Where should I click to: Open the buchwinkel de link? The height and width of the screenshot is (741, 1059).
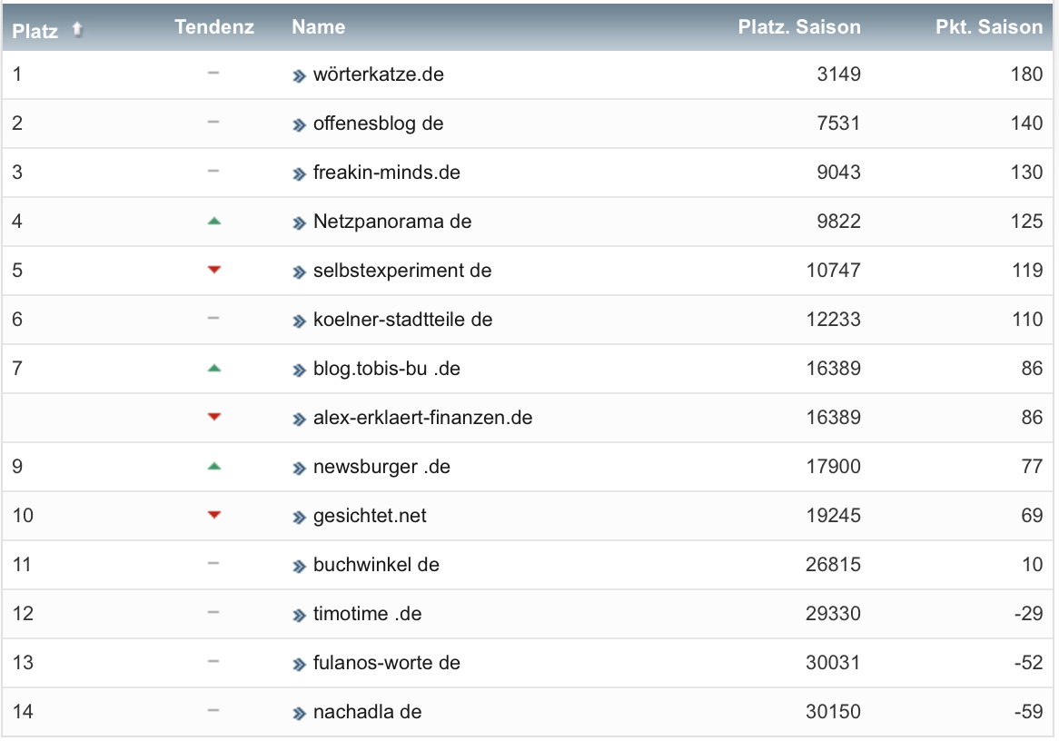(376, 565)
